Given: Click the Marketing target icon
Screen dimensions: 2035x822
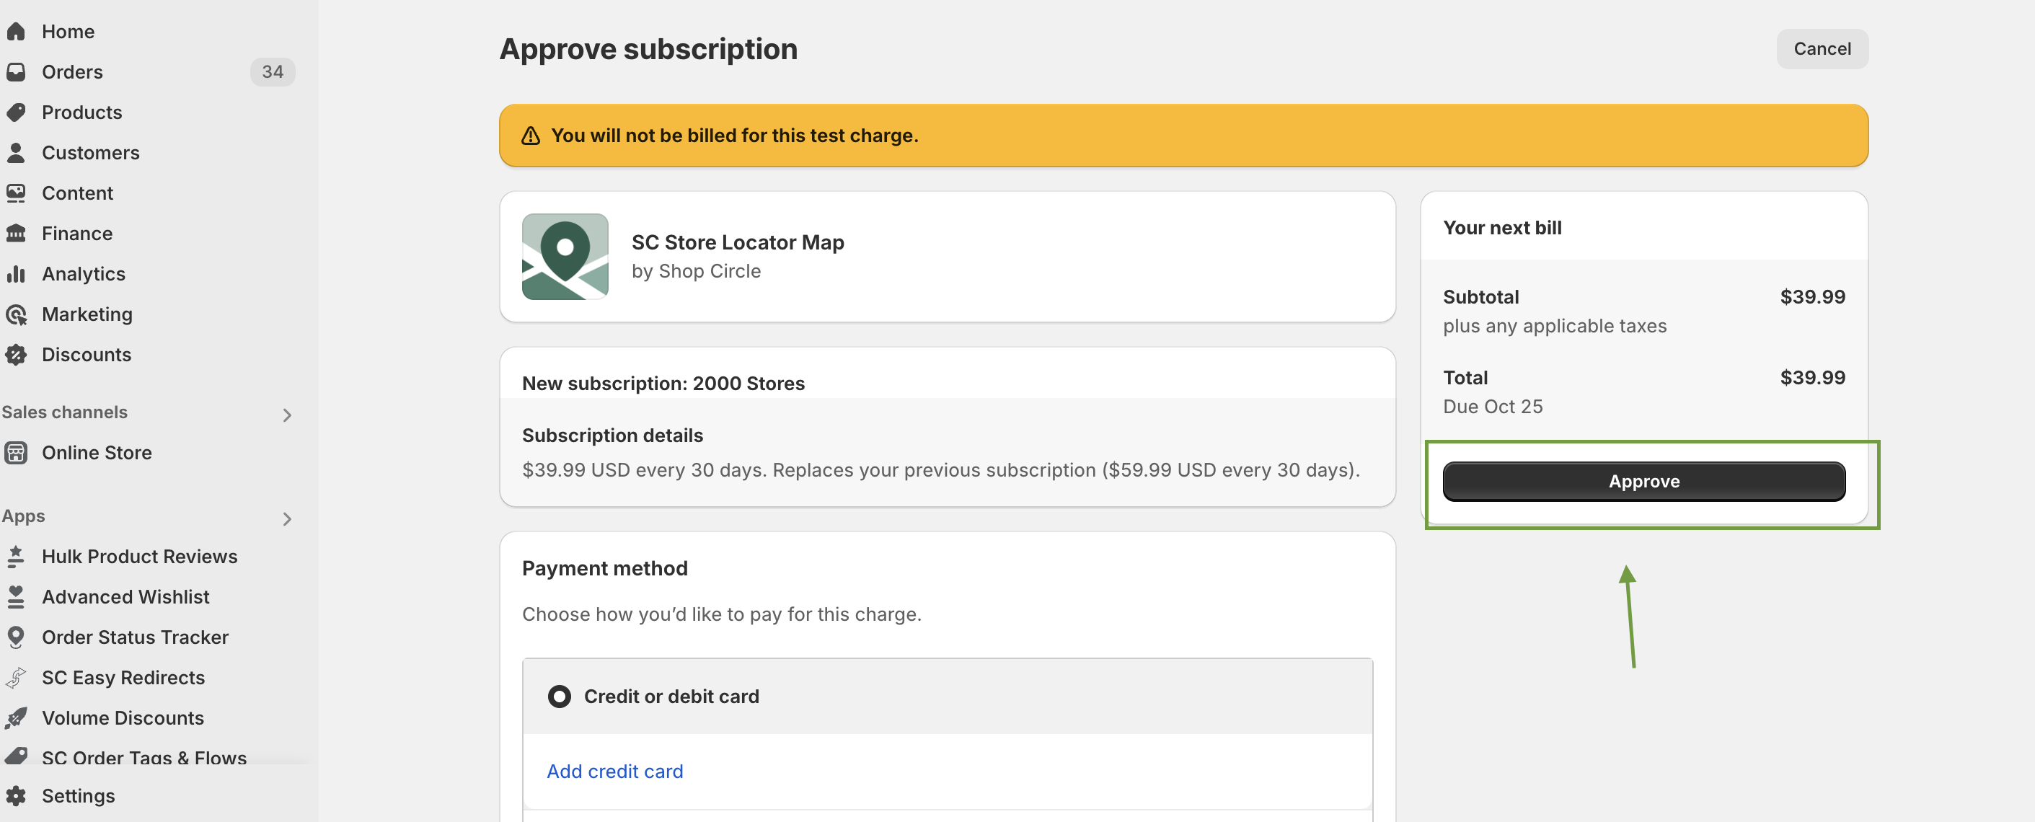Looking at the screenshot, I should pos(16,314).
